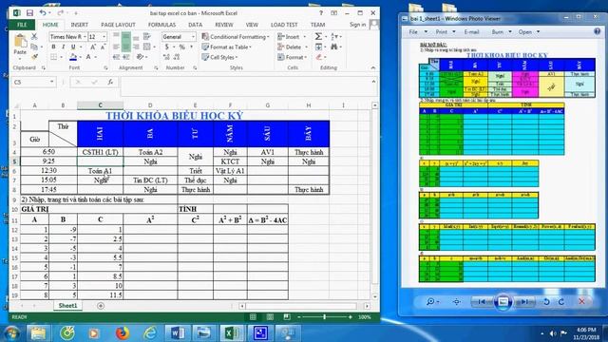Image resolution: width=608 pixels, height=342 pixels.
Task: Select the Format Painter brush
Action: coord(34,57)
